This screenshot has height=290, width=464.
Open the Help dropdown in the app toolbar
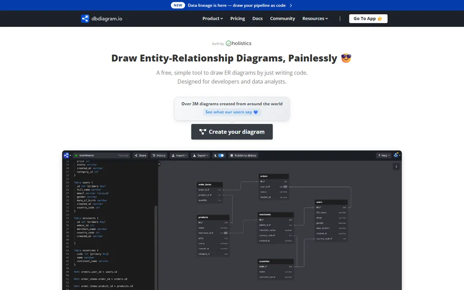click(384, 156)
